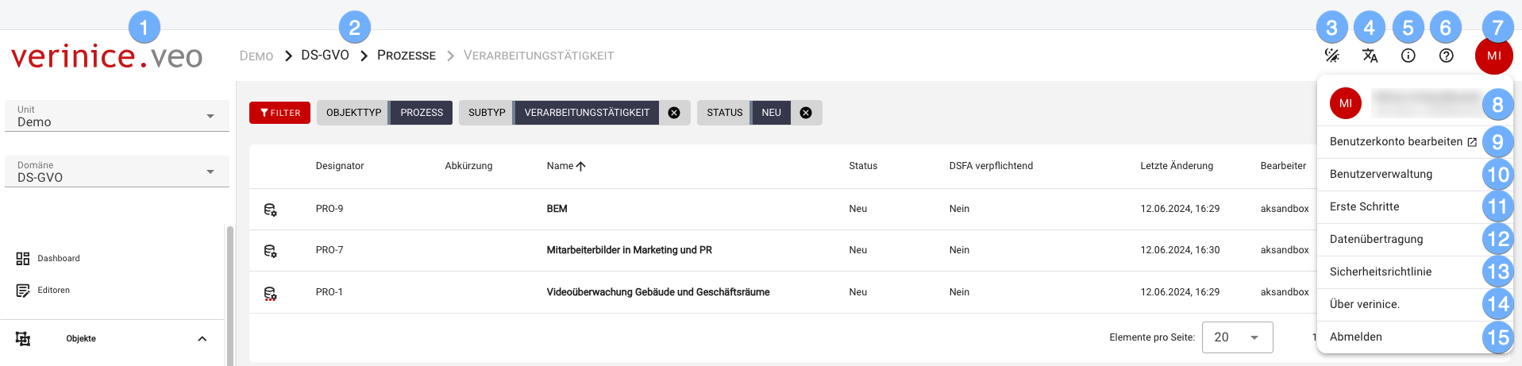
Task: Click the language switch translate icon
Action: [1370, 56]
